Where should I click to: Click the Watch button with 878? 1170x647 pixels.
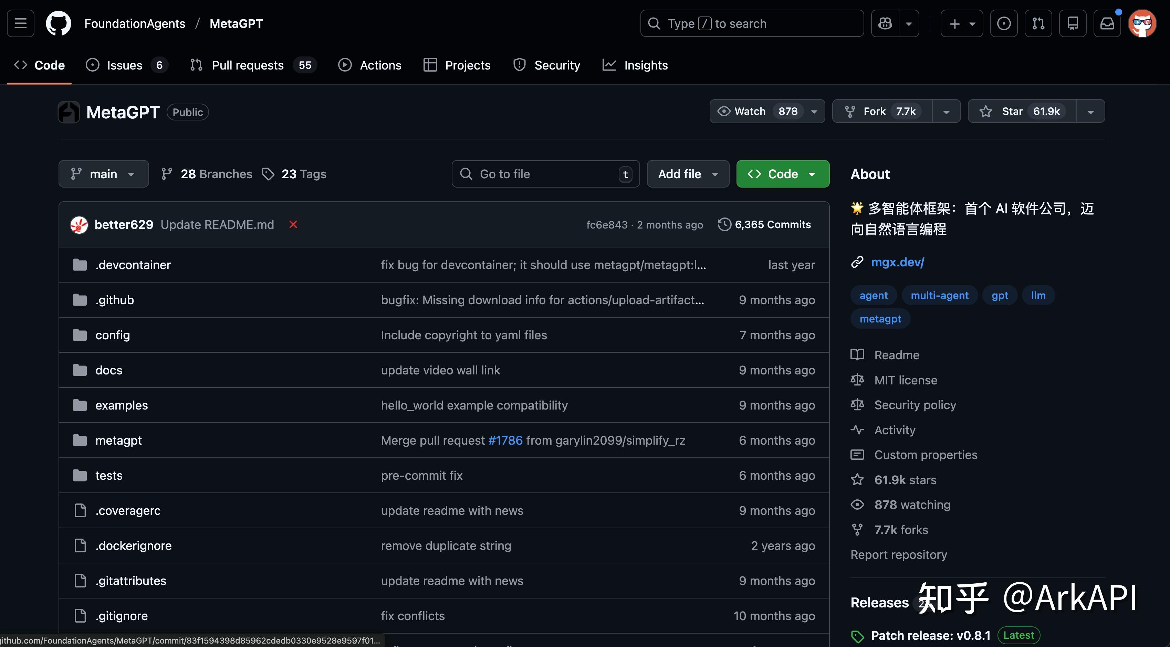[767, 111]
